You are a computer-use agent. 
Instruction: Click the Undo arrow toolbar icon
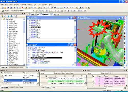32,8
